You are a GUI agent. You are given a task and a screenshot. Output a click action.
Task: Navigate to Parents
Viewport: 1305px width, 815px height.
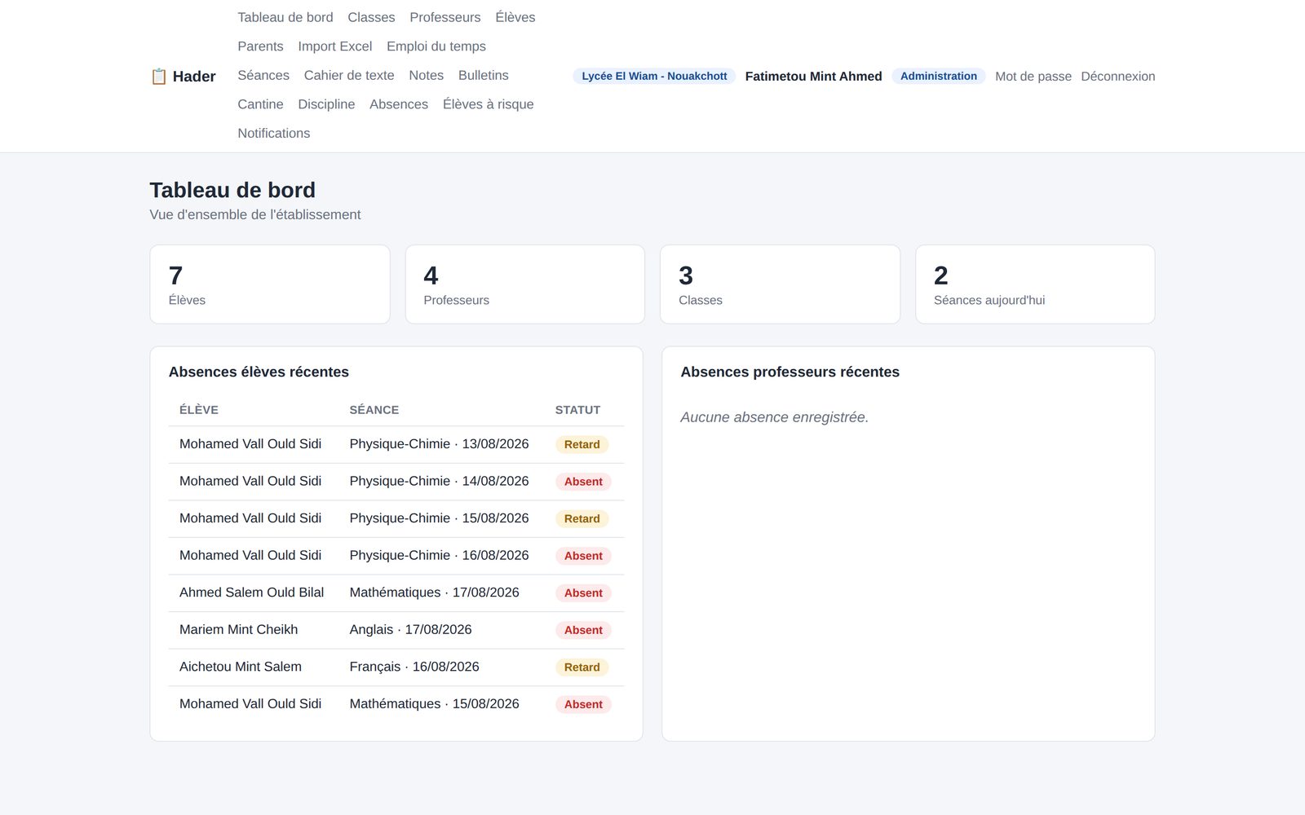pos(260,46)
